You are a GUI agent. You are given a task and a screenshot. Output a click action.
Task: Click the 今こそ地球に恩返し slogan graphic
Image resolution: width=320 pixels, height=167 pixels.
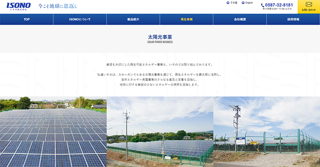[x=58, y=6]
